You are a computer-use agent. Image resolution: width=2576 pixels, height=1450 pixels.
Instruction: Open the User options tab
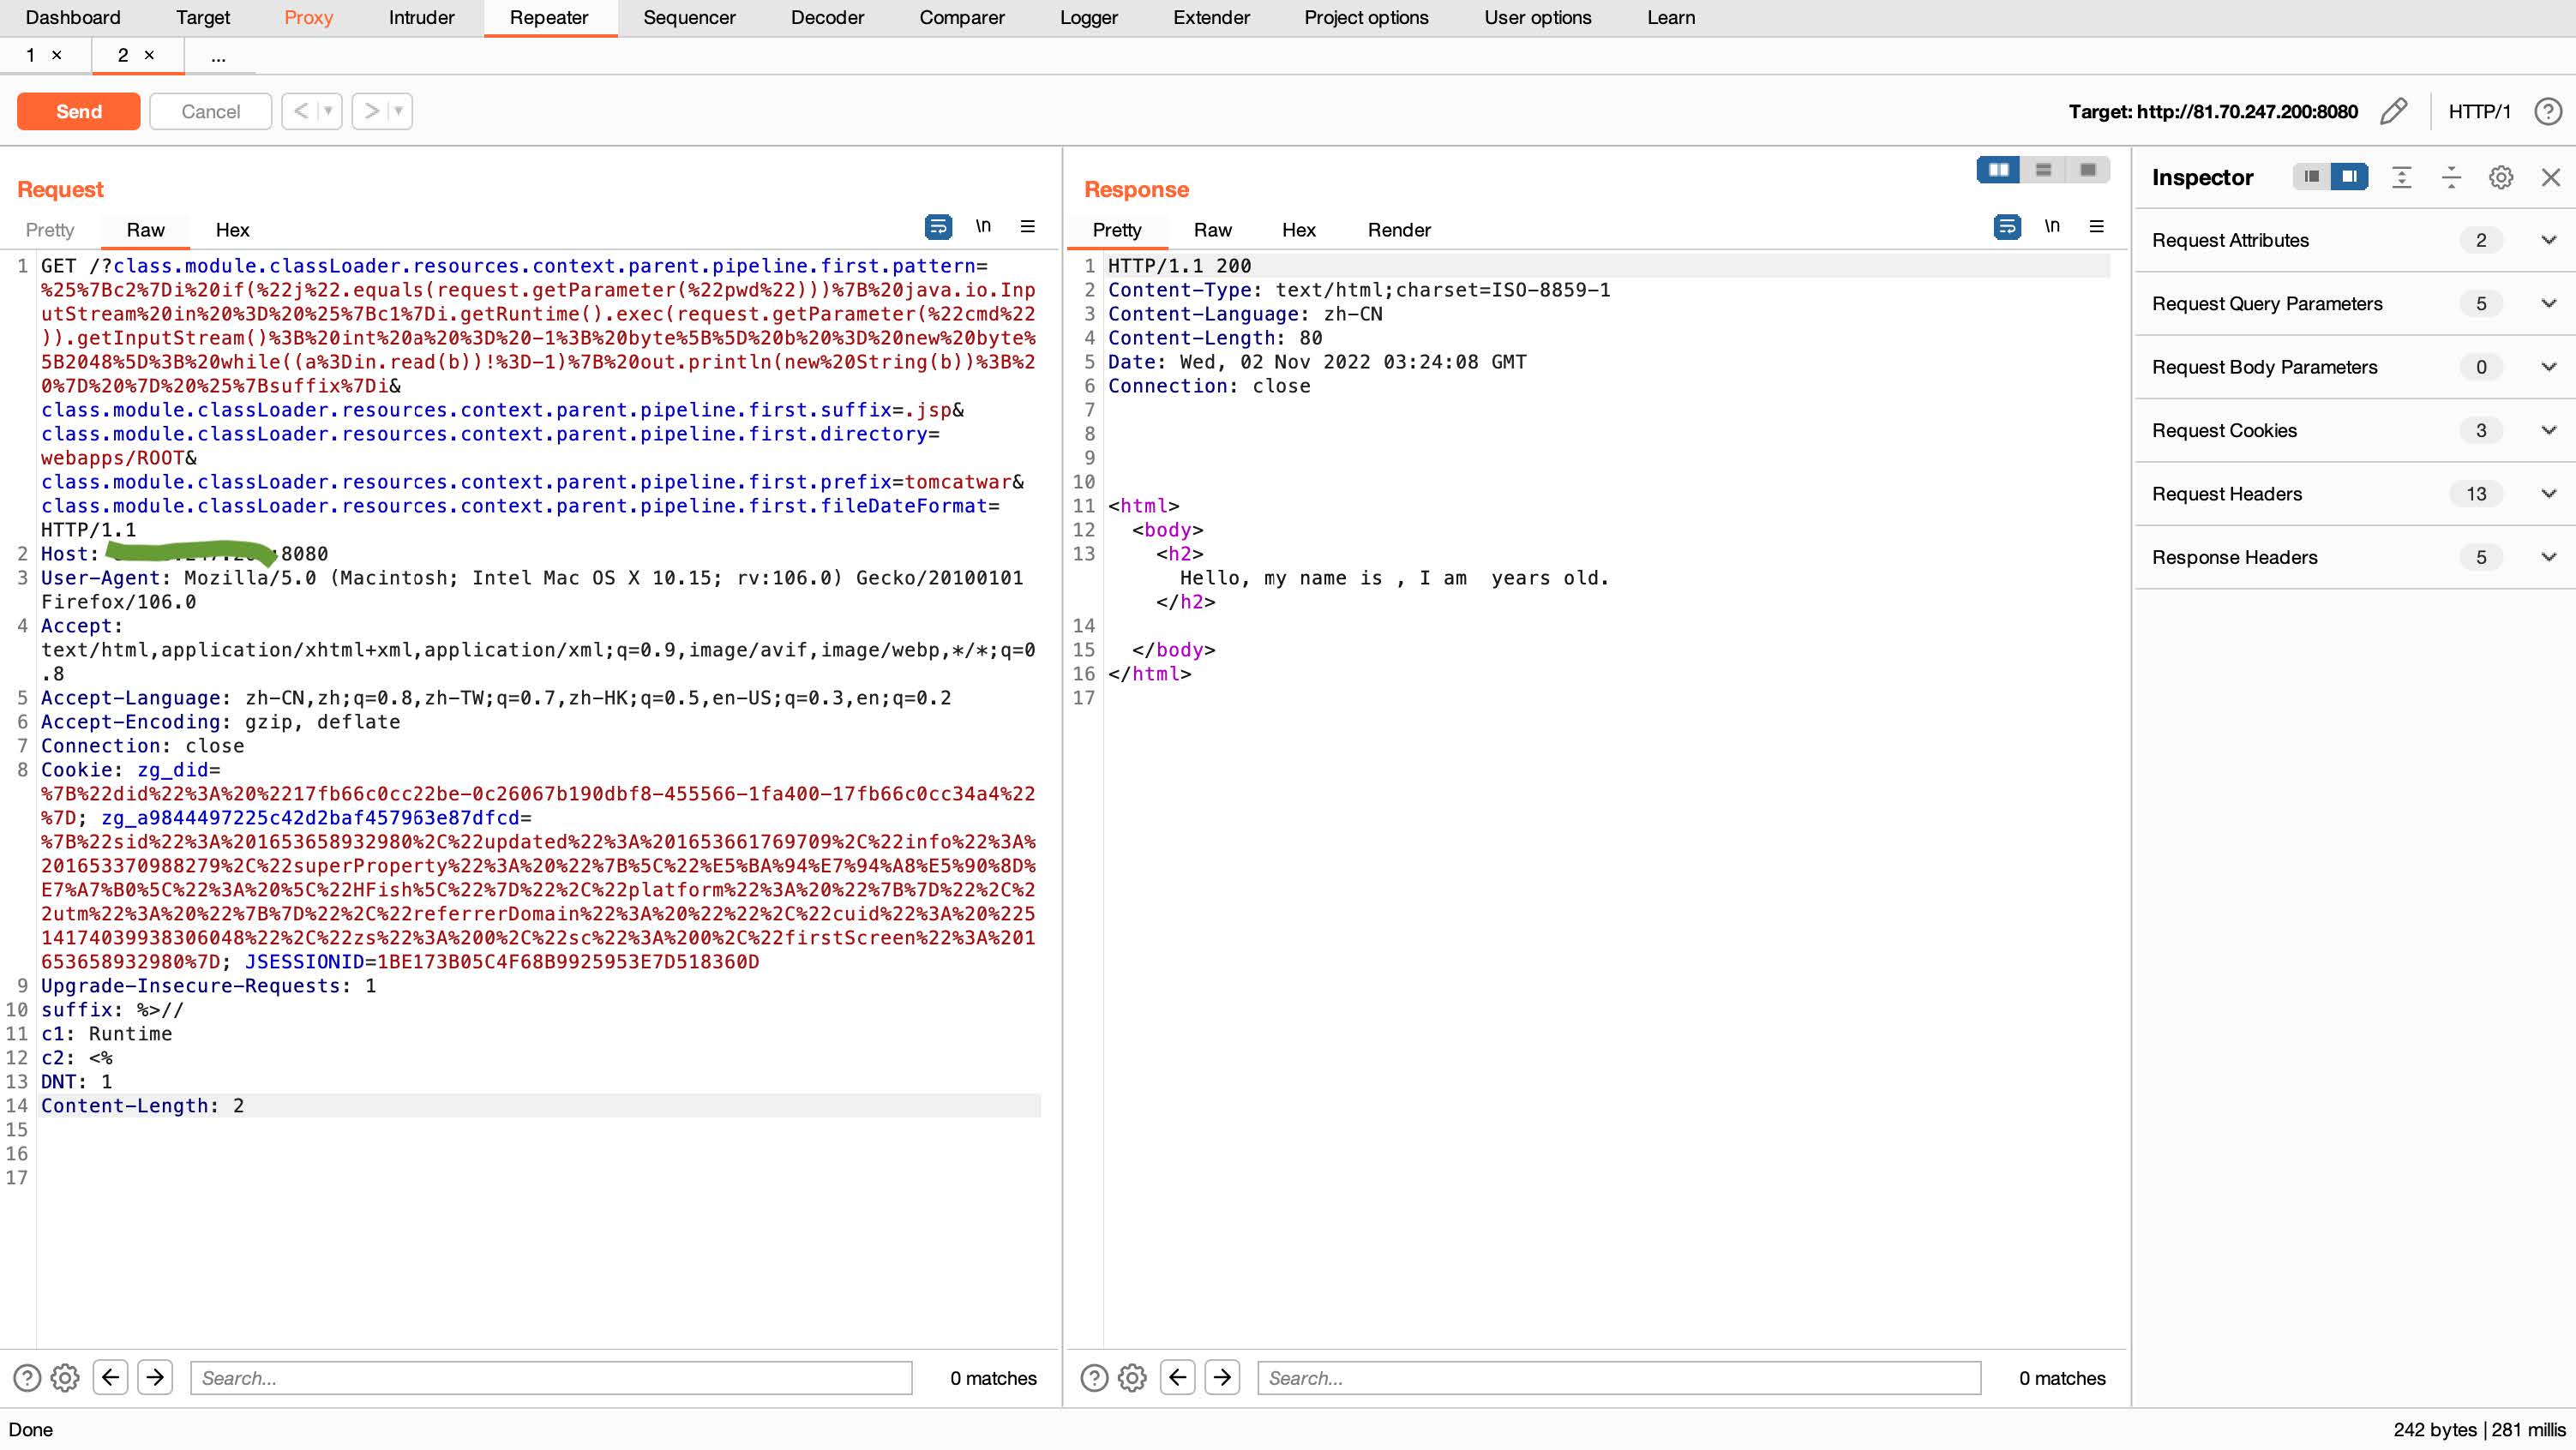[x=1537, y=17]
